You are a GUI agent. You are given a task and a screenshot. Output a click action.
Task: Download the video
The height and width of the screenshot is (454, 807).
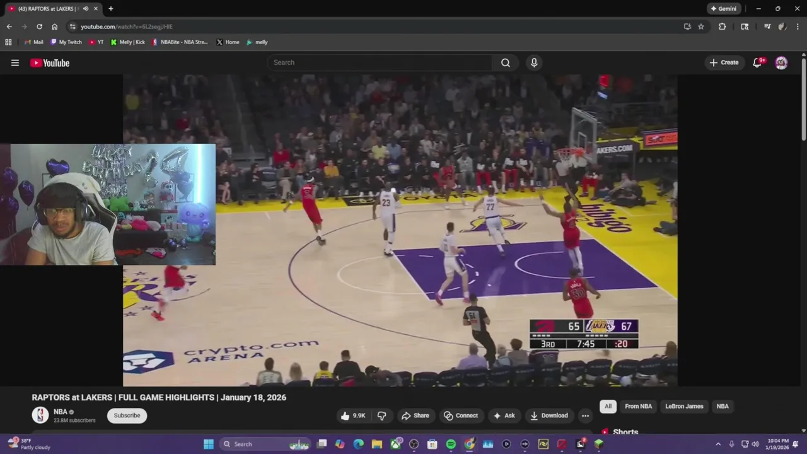549,416
